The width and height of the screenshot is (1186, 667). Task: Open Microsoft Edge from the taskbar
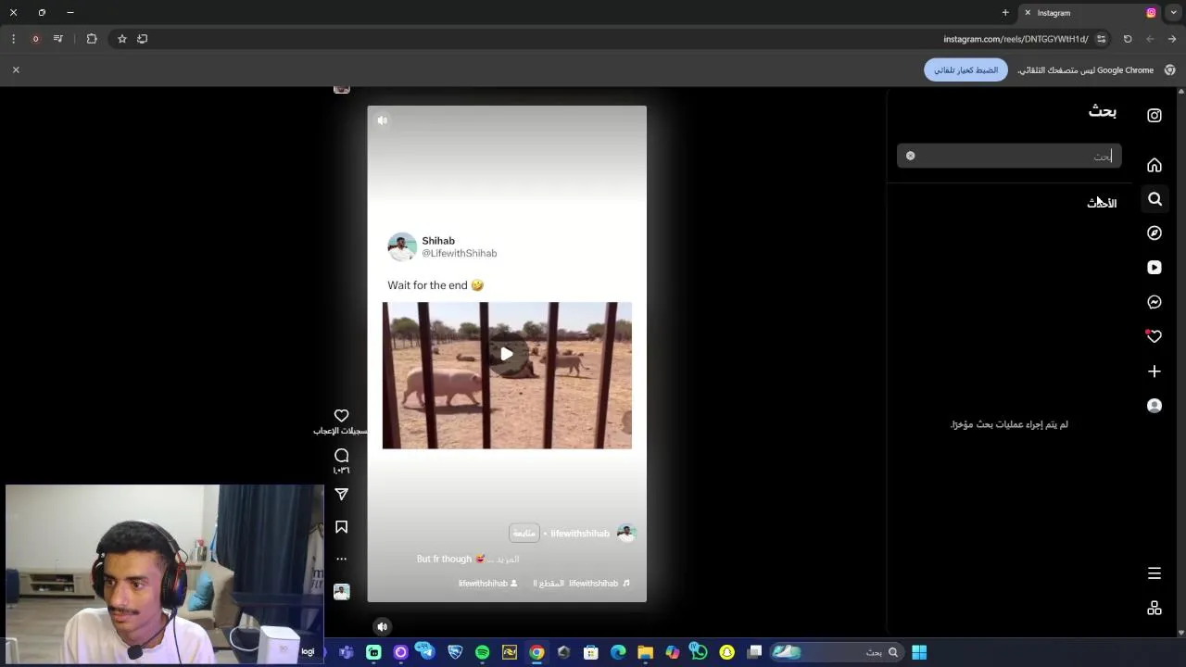click(618, 652)
